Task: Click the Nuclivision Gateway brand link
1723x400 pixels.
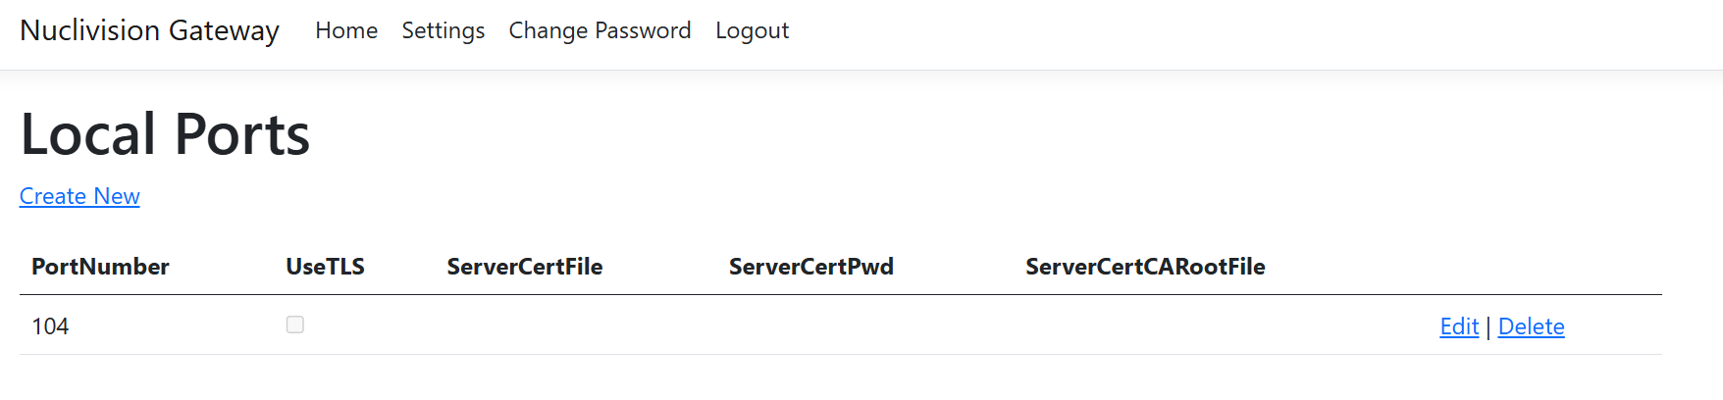Action: tap(149, 30)
